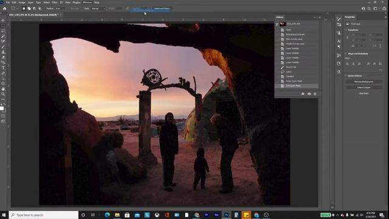Viewport: 389px width, 219px height.
Task: Select the Horizontal Type tool
Action: tap(3, 68)
